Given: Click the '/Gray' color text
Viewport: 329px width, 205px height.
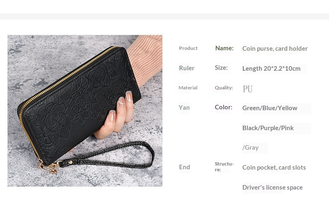Looking at the screenshot, I should [x=250, y=148].
